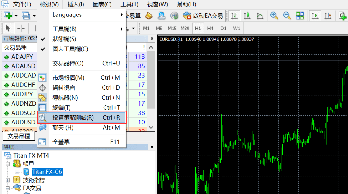The height and width of the screenshot is (194, 348).
Task: Select the H4 timeframe button
Action: [x=210, y=29]
